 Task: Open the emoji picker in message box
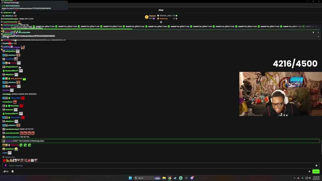(316, 165)
